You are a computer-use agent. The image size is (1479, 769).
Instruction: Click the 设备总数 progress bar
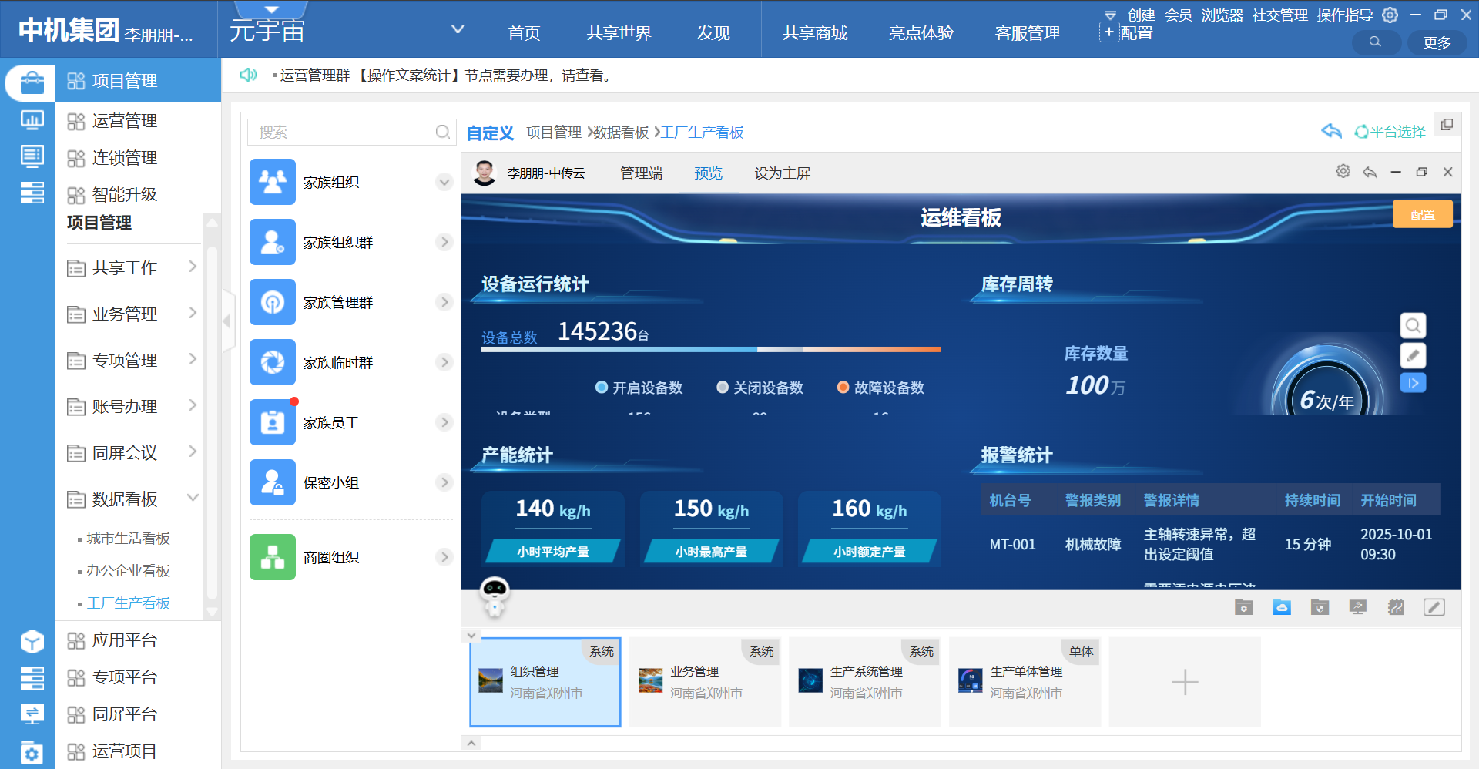click(x=710, y=350)
